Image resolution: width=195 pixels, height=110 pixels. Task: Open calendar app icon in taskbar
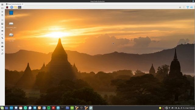tap(21, 108)
